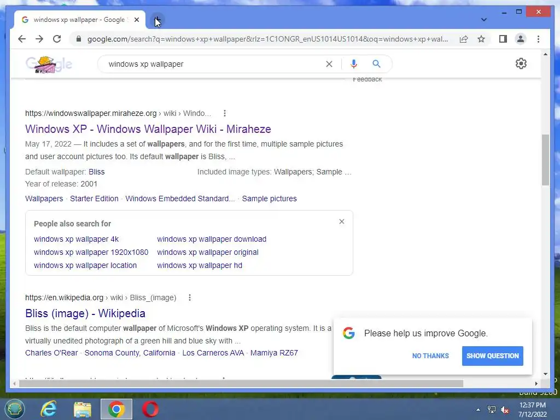Decline survey with NO THANKS
Image resolution: width=560 pixels, height=420 pixels.
430,355
